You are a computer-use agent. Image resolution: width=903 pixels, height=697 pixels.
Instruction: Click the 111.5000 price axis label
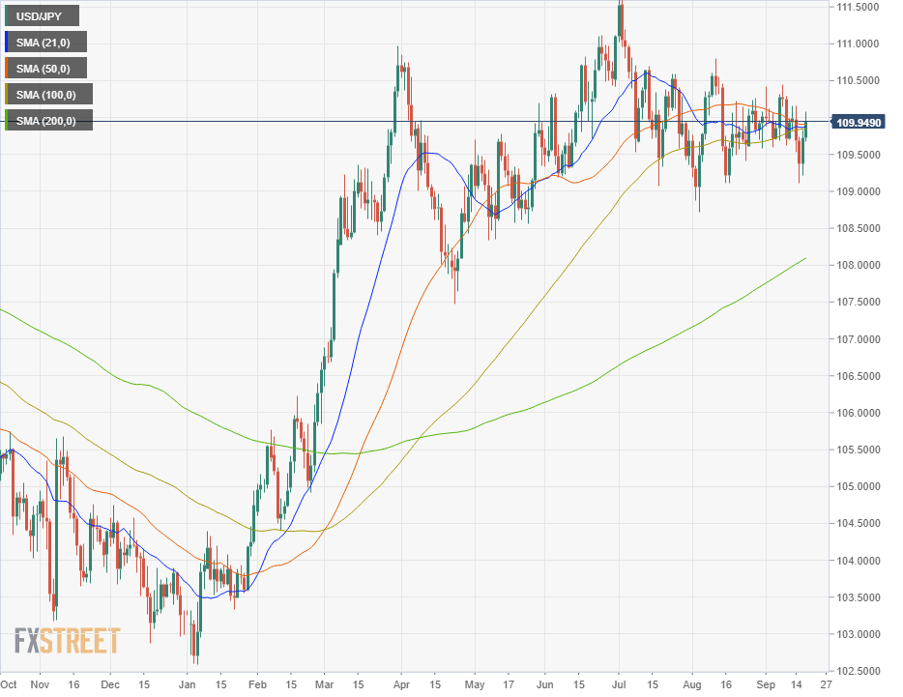[x=858, y=7]
